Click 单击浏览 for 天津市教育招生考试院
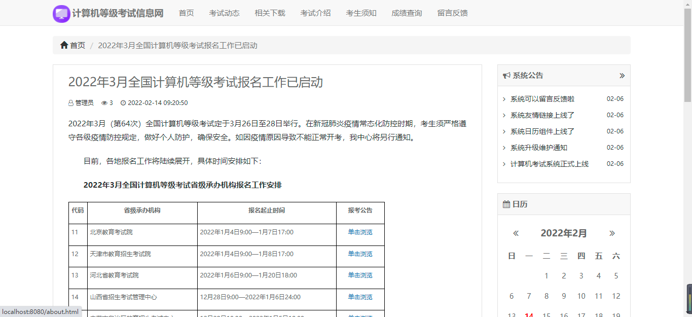The width and height of the screenshot is (692, 317). point(360,254)
